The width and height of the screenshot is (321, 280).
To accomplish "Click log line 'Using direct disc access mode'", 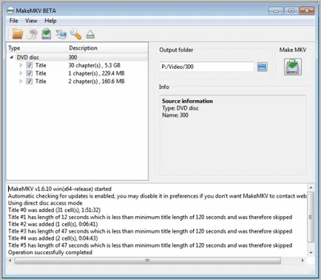I will [x=45, y=203].
